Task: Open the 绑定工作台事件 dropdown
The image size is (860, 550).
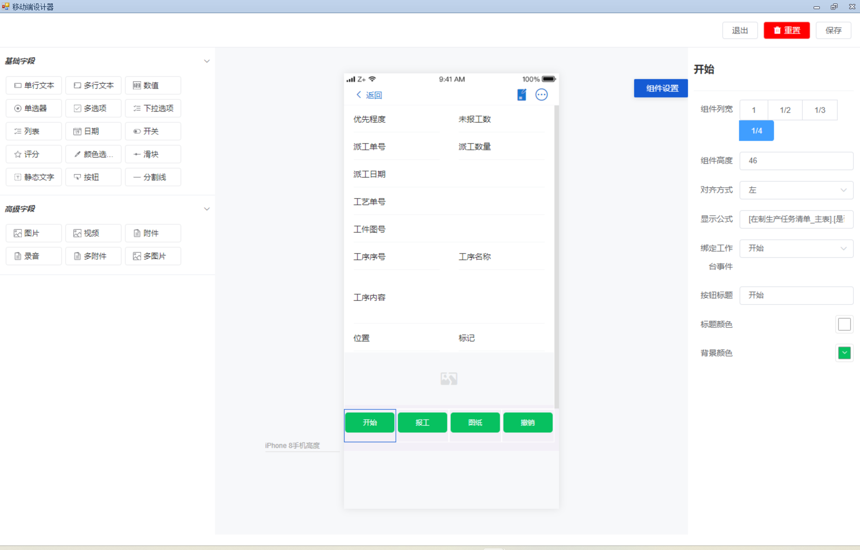Action: (796, 248)
